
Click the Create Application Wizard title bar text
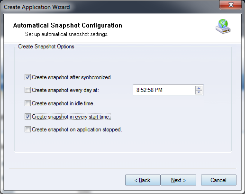(x=37, y=7)
